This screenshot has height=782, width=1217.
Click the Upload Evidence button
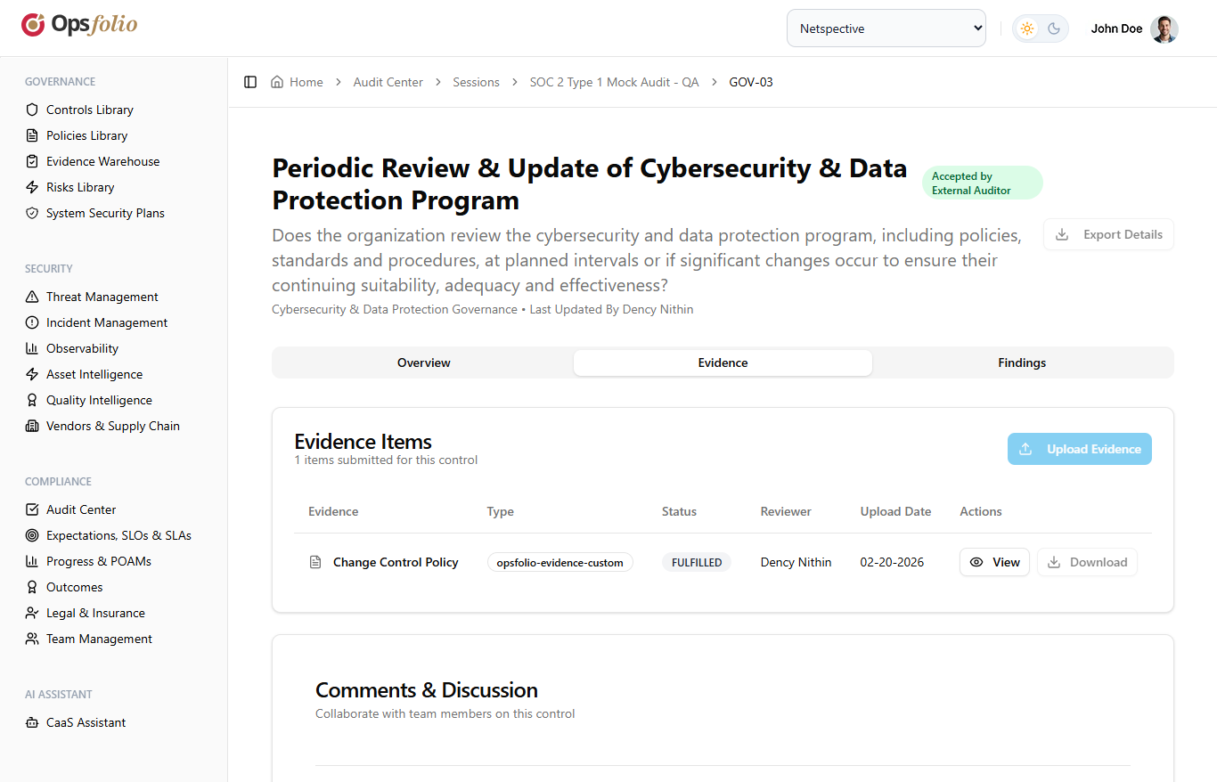[x=1079, y=449]
